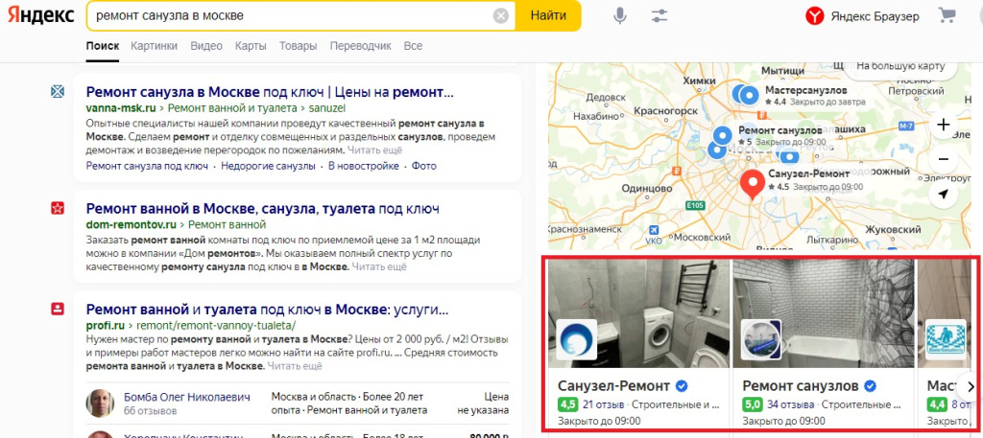This screenshot has width=983, height=438.
Task: Click the 4,5 rating badge
Action: pos(568,404)
